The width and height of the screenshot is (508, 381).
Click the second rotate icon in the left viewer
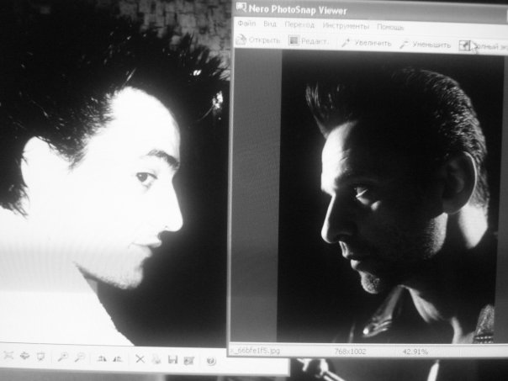point(118,358)
